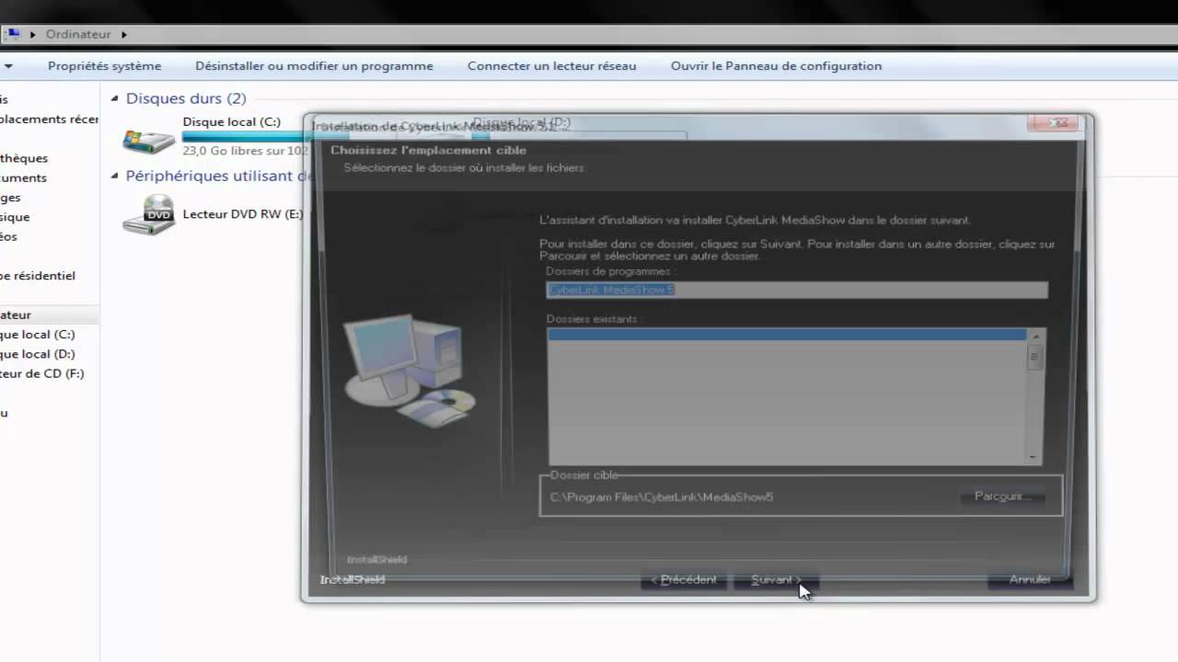The image size is (1178, 662).
Task: Open Musique library in navigation pane
Action: [x=15, y=217]
